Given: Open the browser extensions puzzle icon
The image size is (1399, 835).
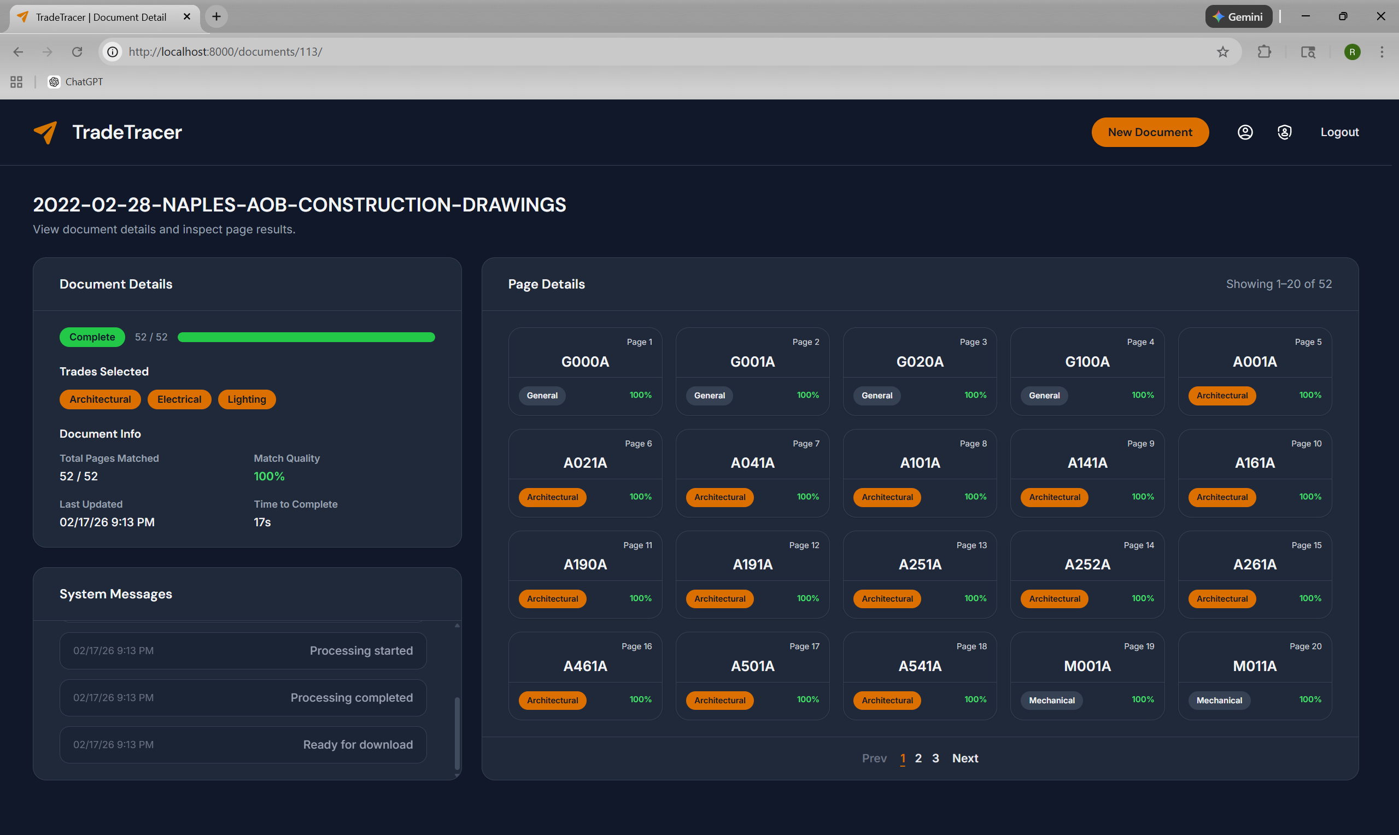Looking at the screenshot, I should (x=1264, y=52).
